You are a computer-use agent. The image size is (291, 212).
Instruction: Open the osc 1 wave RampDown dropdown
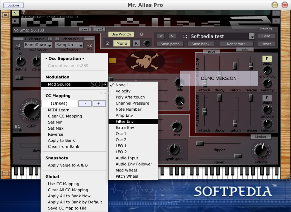pos(38,45)
